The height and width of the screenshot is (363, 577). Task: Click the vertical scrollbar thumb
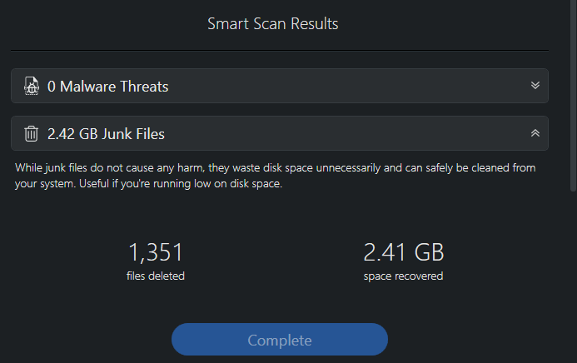pyautogui.click(x=573, y=95)
